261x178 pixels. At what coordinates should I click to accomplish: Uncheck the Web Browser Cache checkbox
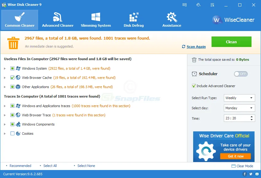(x=12, y=78)
